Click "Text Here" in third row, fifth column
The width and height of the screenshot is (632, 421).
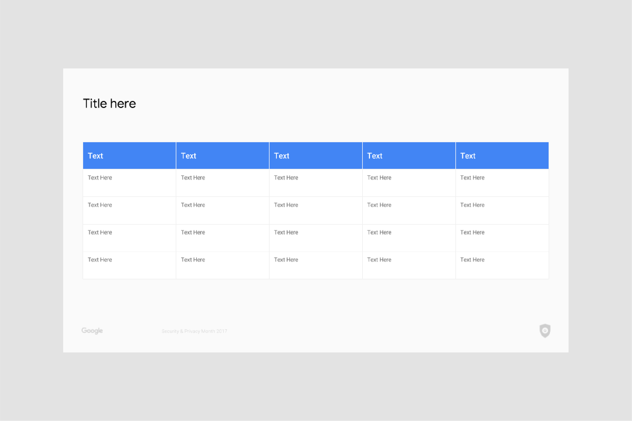pos(473,232)
